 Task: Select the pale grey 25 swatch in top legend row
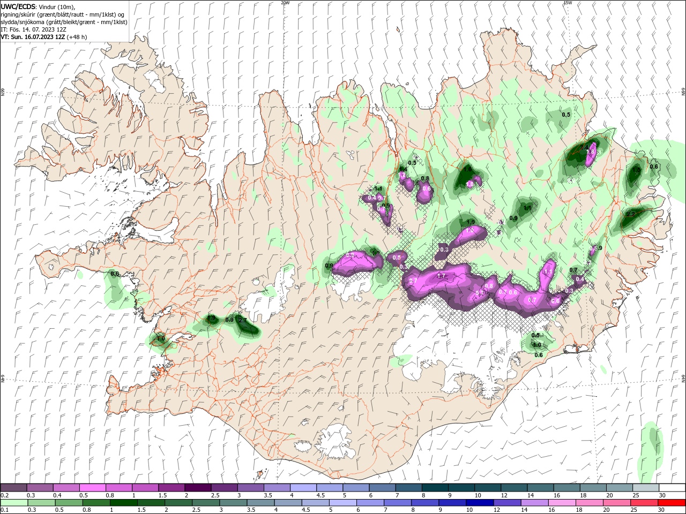click(645, 488)
